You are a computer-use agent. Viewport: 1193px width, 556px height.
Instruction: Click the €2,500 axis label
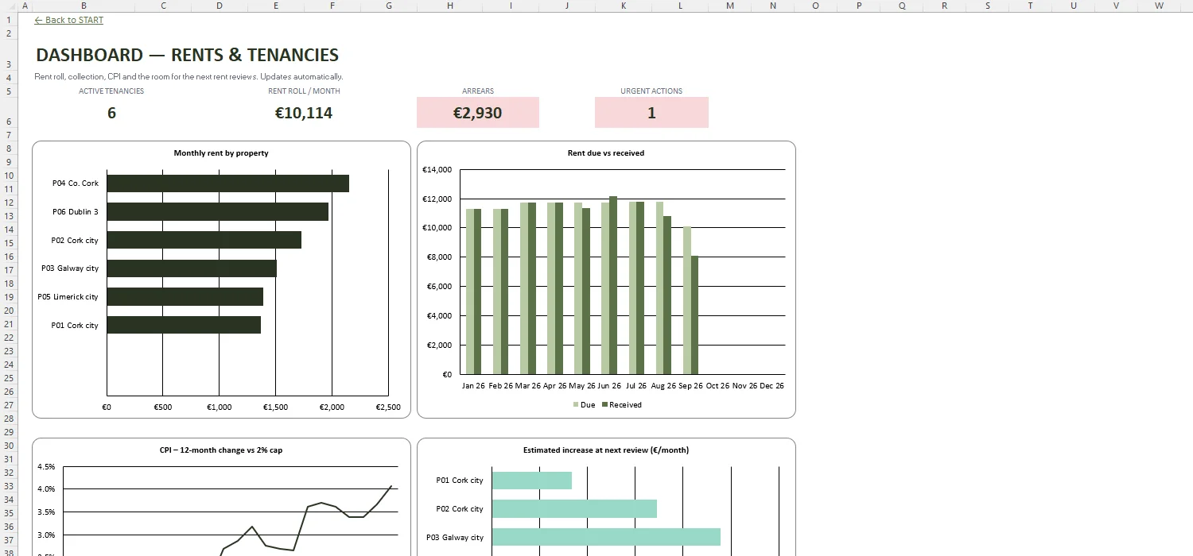click(388, 407)
